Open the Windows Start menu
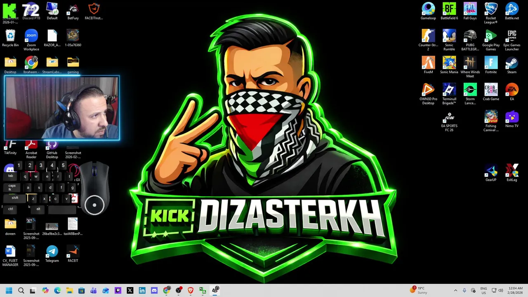The height and width of the screenshot is (297, 528). [9, 290]
